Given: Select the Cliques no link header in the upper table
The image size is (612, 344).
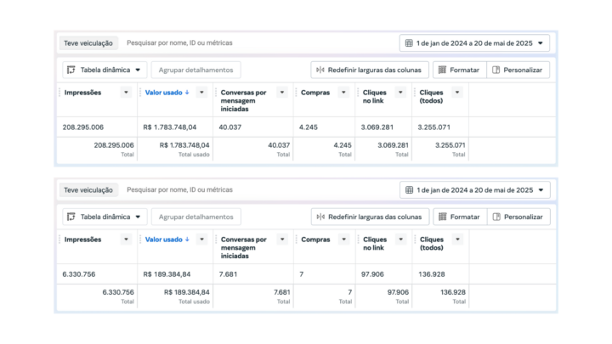Looking at the screenshot, I should click(375, 96).
